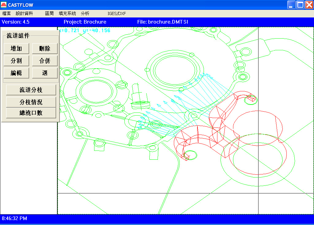Click the 編輯 button
This screenshot has width=314, height=225.
point(16,73)
